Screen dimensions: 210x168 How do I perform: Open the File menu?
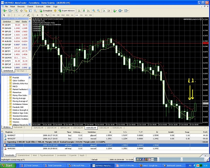[6, 6]
